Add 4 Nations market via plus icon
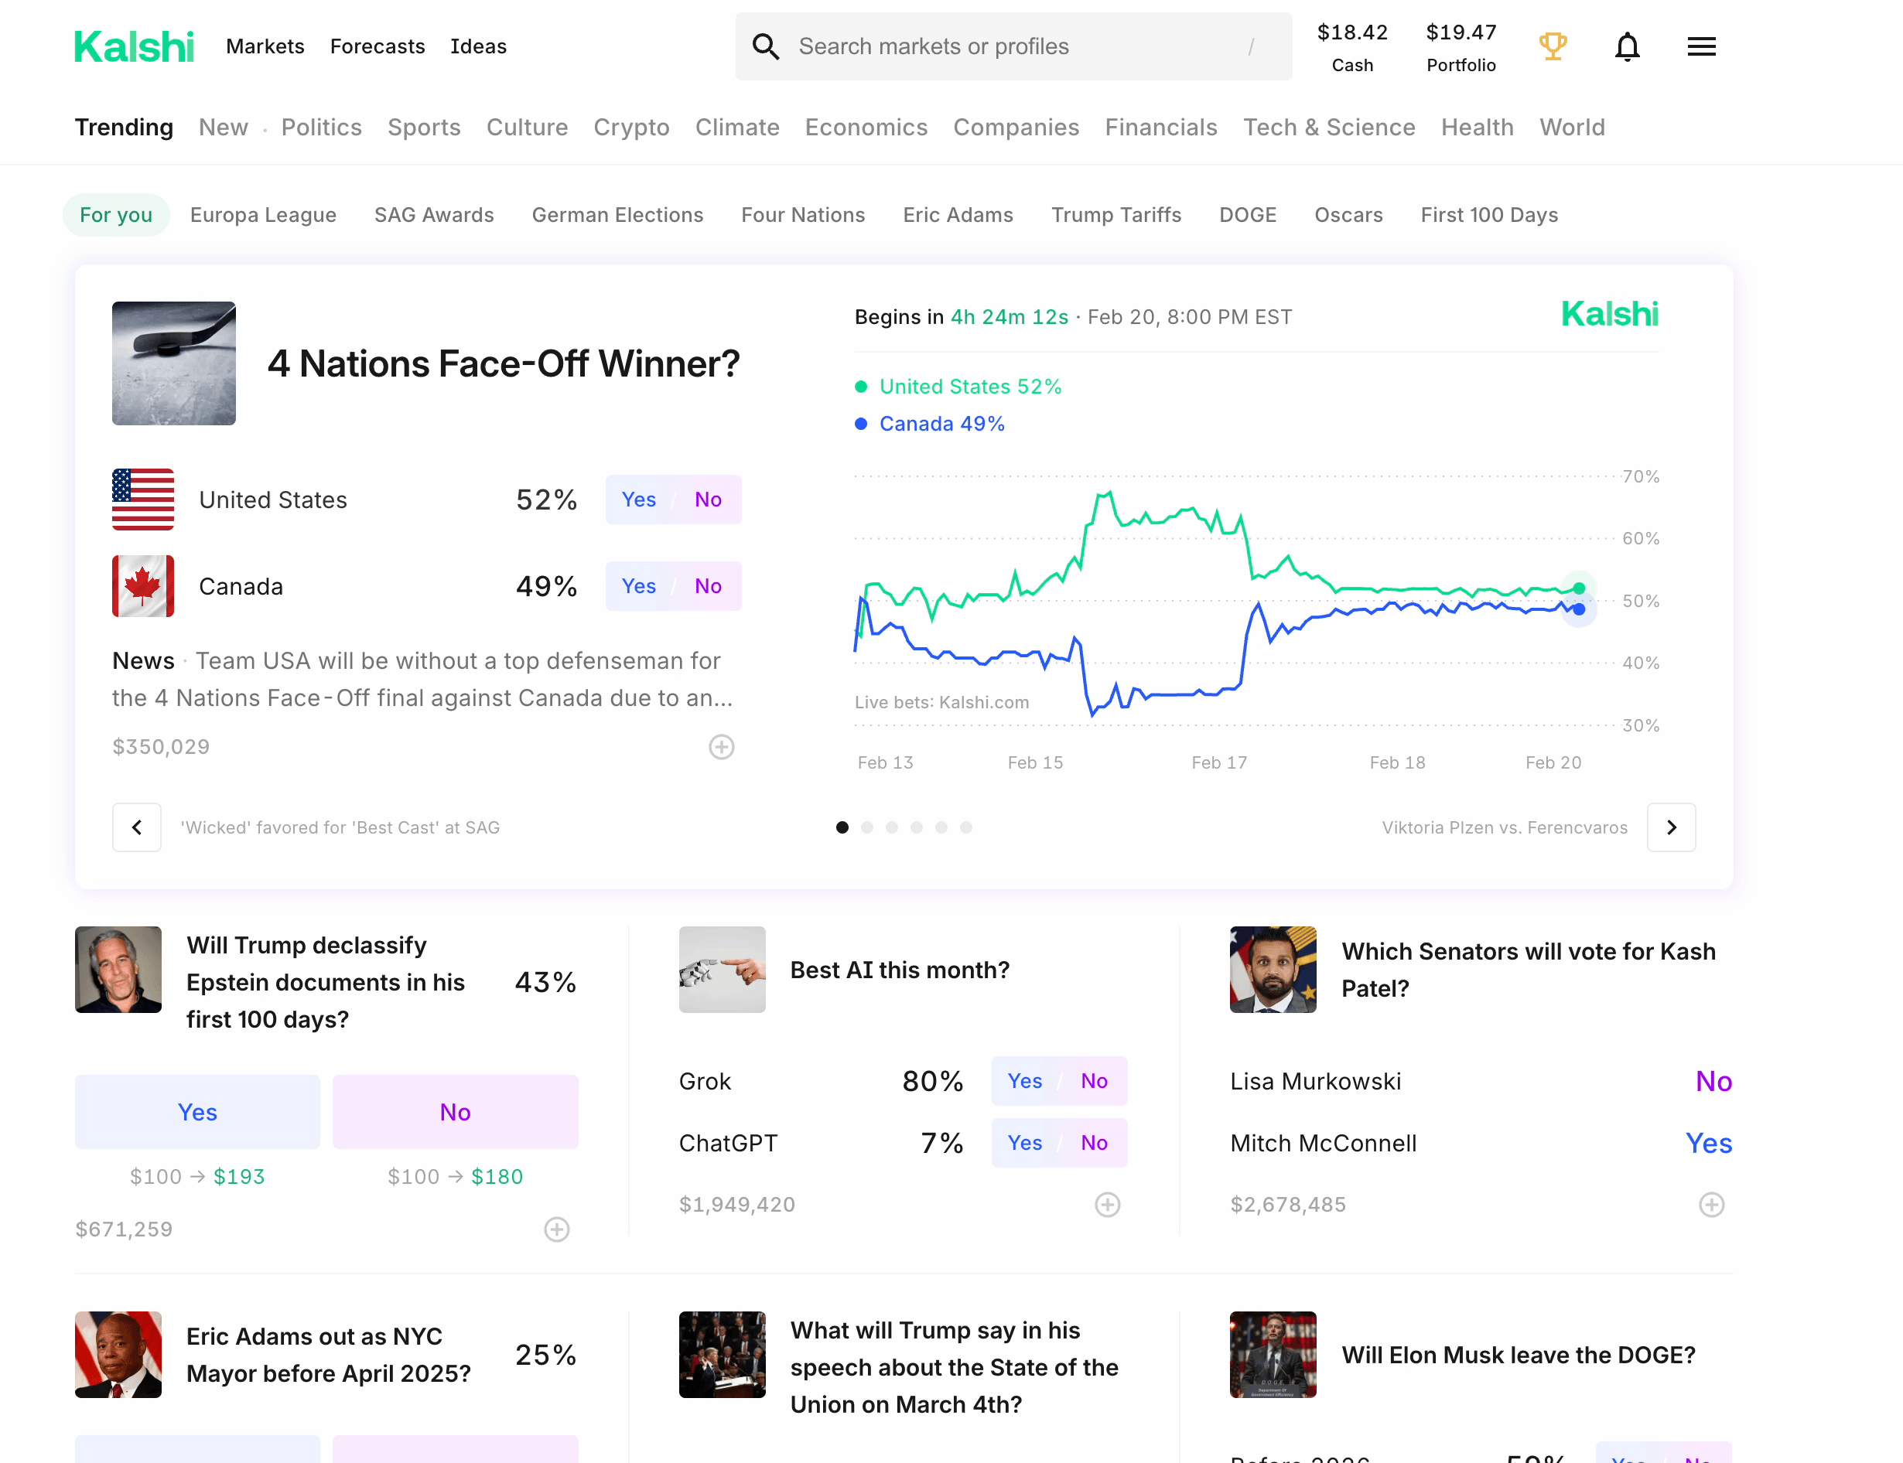This screenshot has height=1463, width=1903. pos(721,747)
